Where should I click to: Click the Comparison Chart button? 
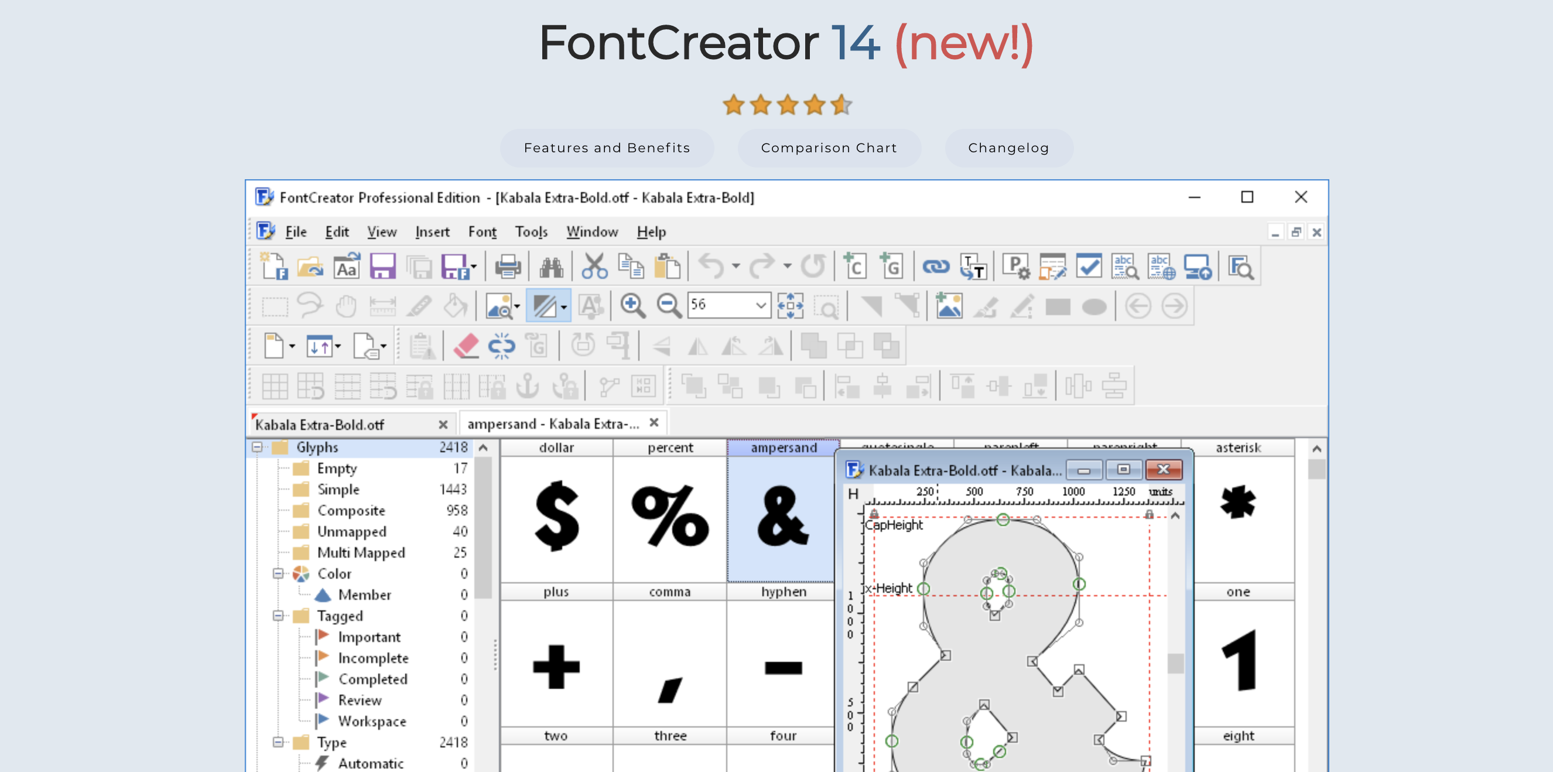click(x=830, y=148)
